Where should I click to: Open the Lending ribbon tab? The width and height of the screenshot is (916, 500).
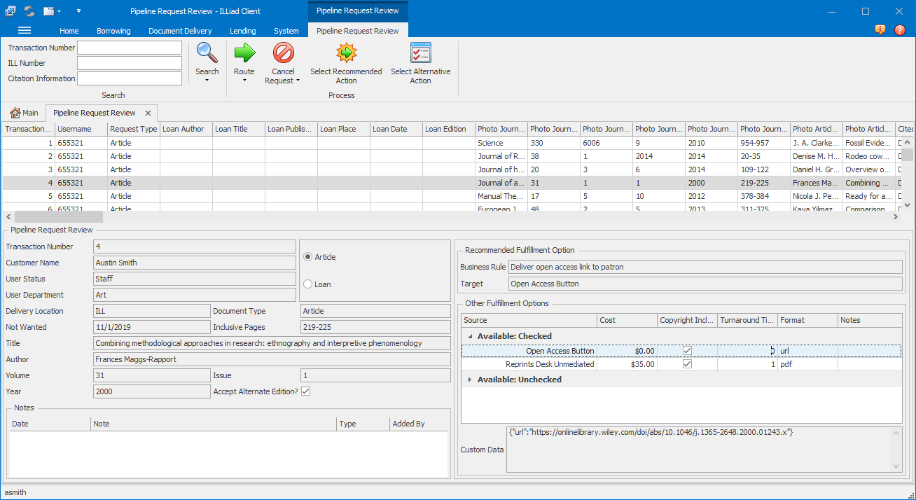click(242, 30)
